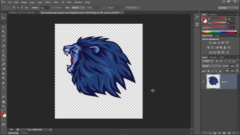Switch to the Swatches tab
Image resolution: width=240 pixels, height=135 pixels.
click(213, 15)
